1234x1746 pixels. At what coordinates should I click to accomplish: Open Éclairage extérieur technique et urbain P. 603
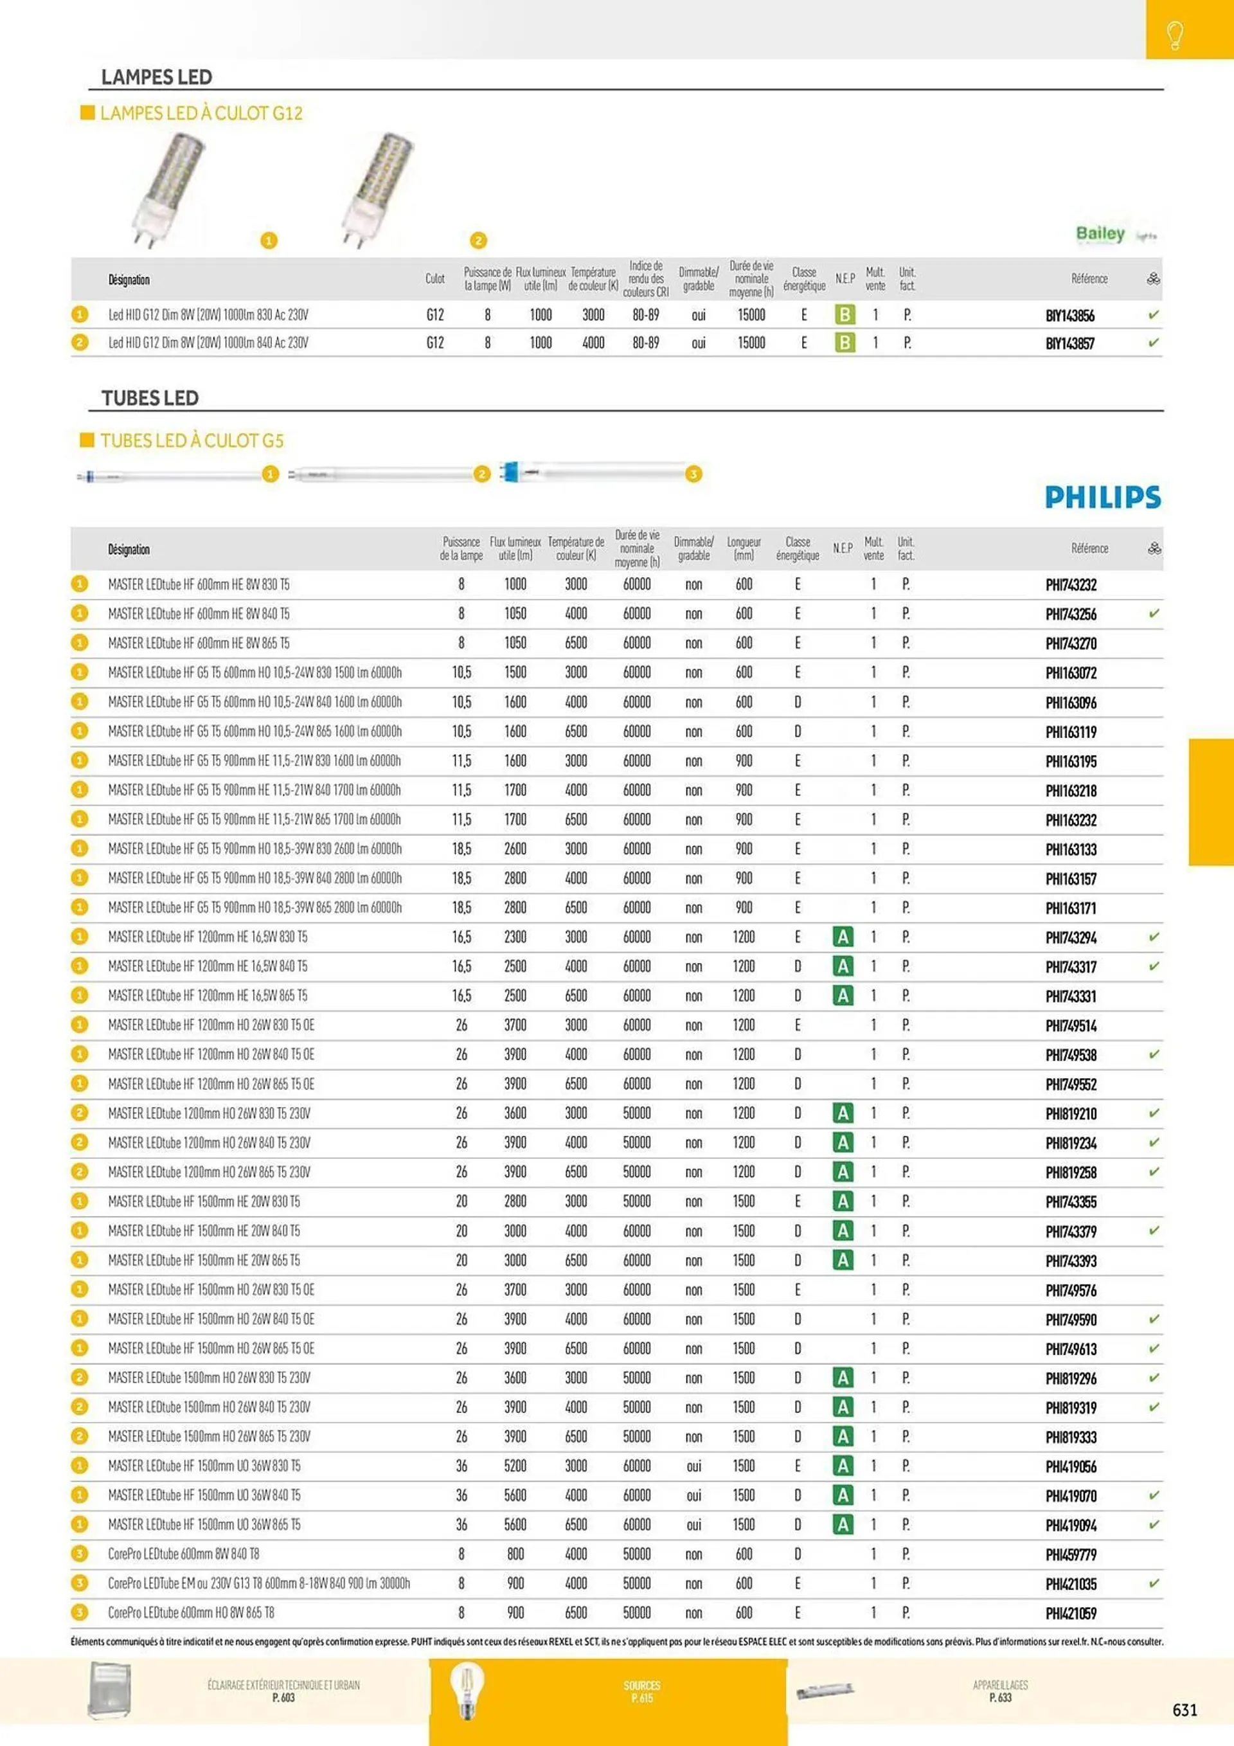coord(283,1691)
